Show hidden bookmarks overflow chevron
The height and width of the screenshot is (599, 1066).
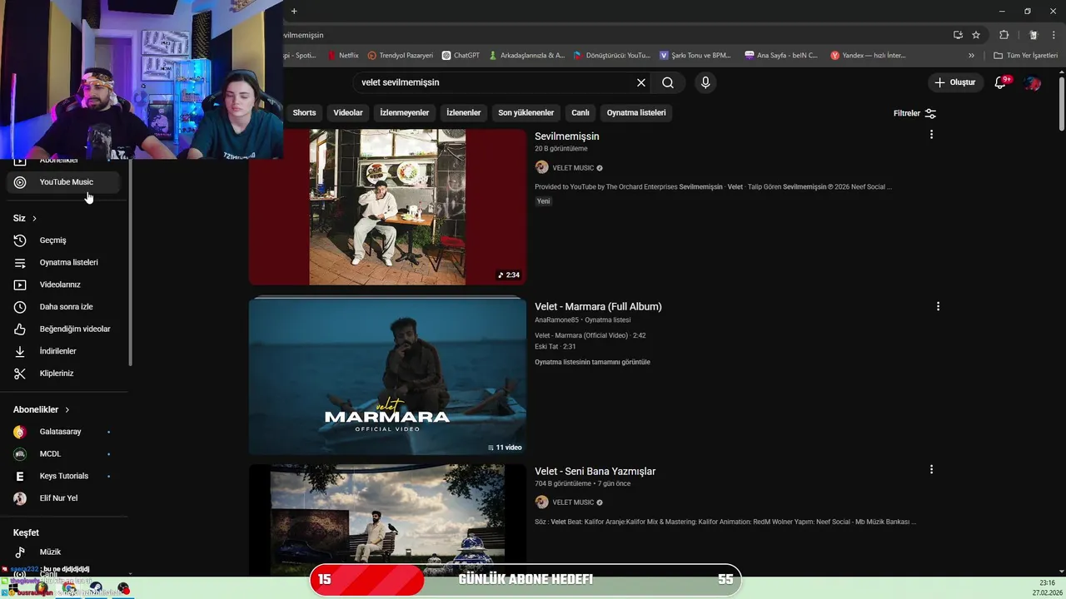click(971, 55)
